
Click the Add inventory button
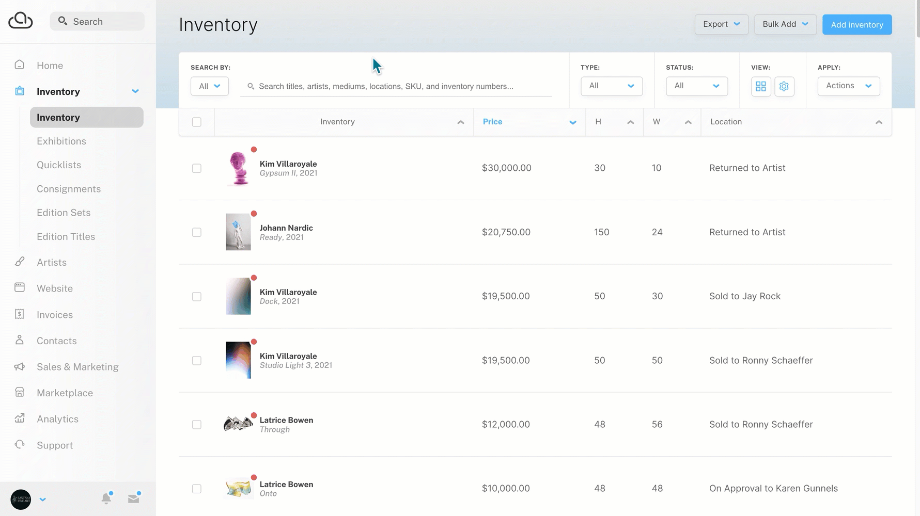856,25
